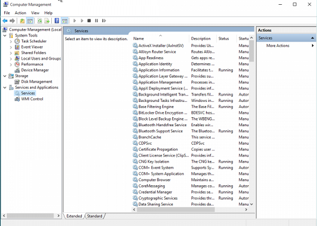Click the Refresh toolbar icon
The height and width of the screenshot is (226, 317).
coord(40,21)
